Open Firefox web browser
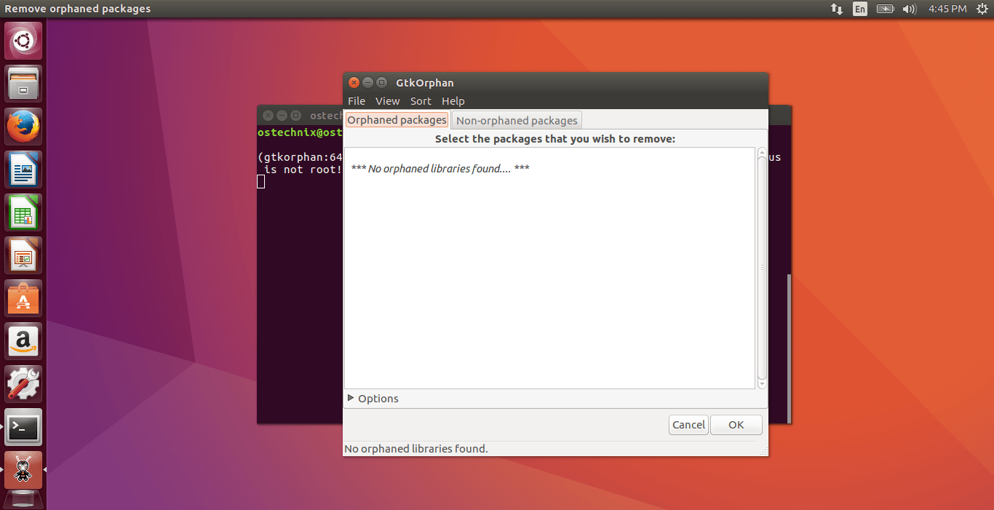This screenshot has width=994, height=510. [23, 127]
